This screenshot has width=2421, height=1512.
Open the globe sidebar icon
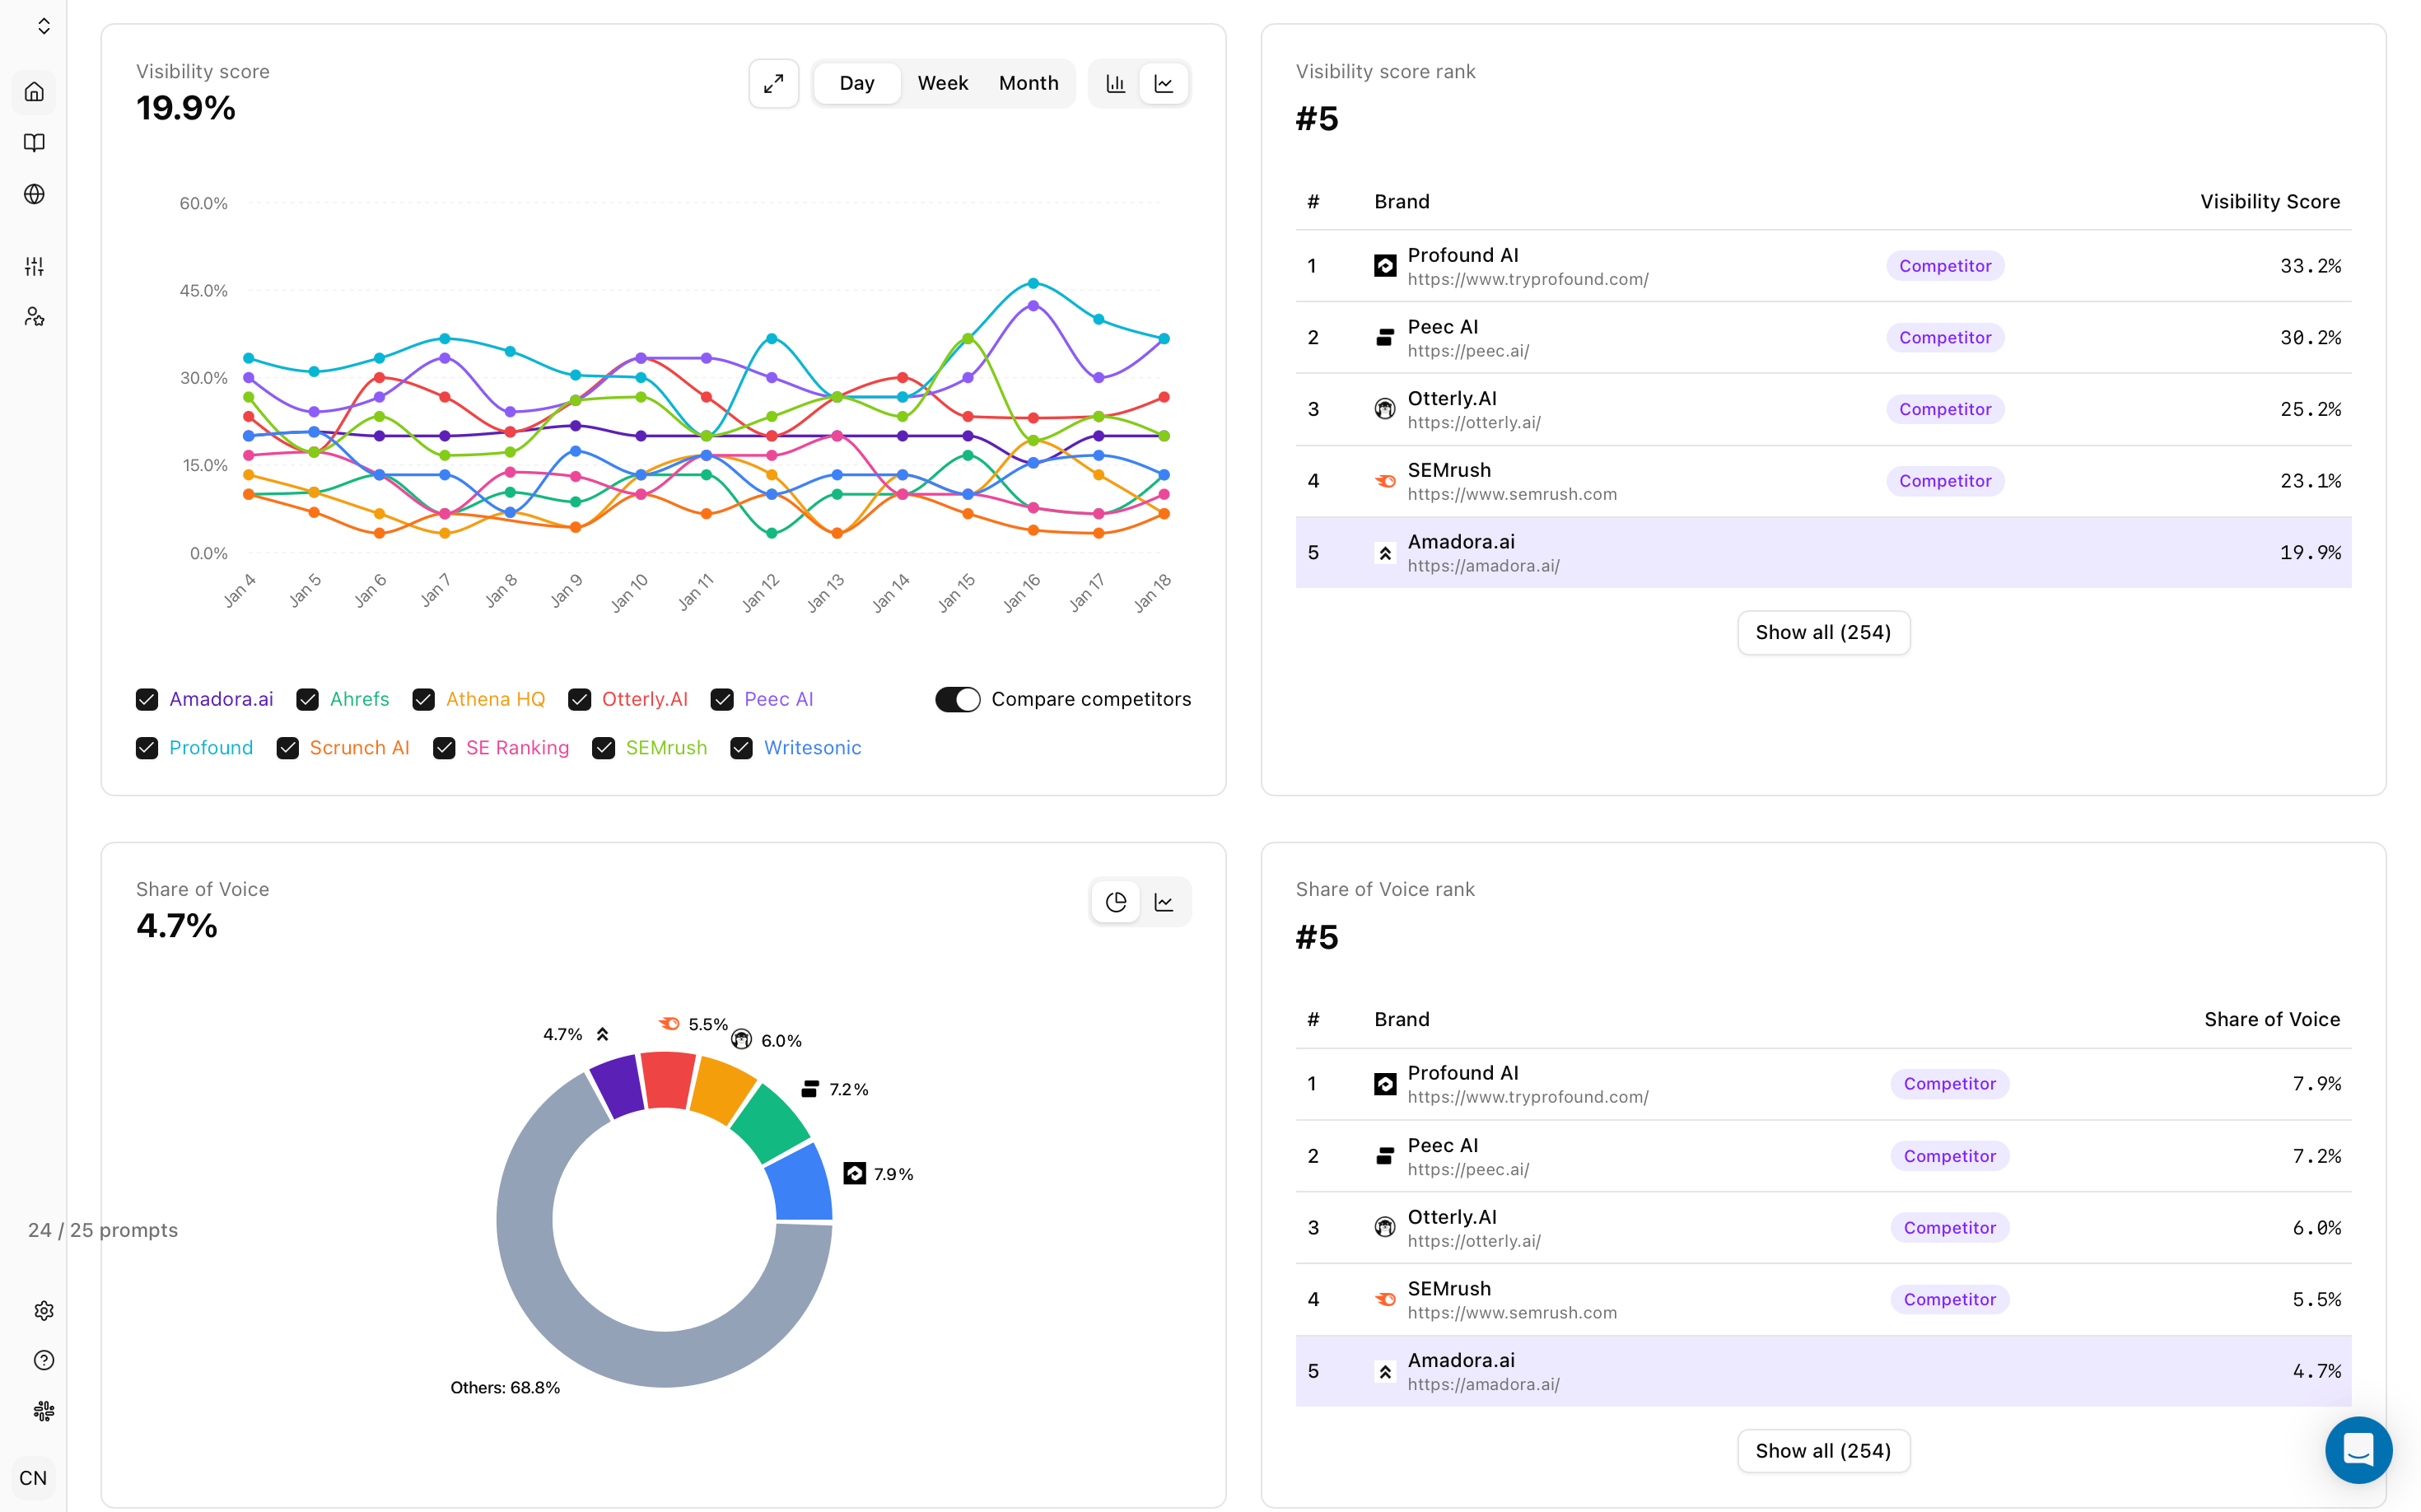point(34,194)
